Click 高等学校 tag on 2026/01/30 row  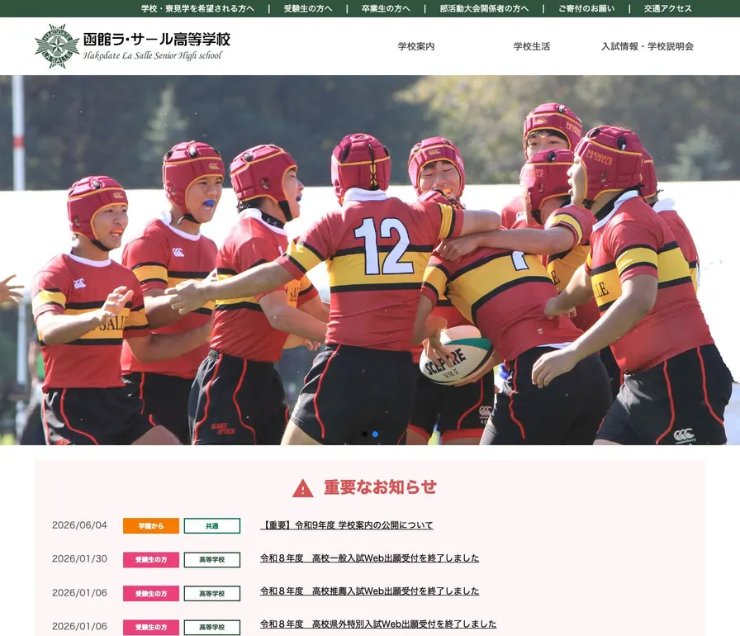pos(212,559)
